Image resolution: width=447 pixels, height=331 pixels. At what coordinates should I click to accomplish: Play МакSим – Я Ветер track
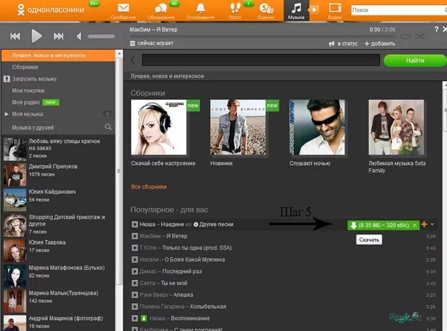pyautogui.click(x=135, y=236)
